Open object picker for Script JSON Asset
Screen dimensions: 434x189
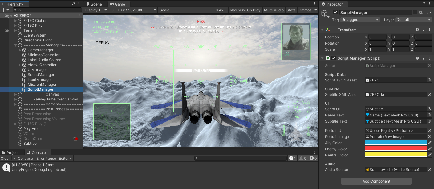[429, 80]
